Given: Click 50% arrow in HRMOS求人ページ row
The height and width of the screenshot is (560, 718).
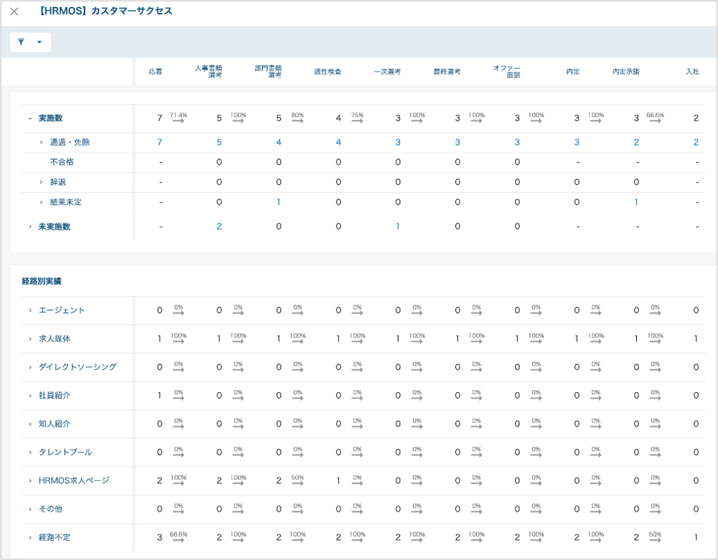Looking at the screenshot, I should click(298, 481).
